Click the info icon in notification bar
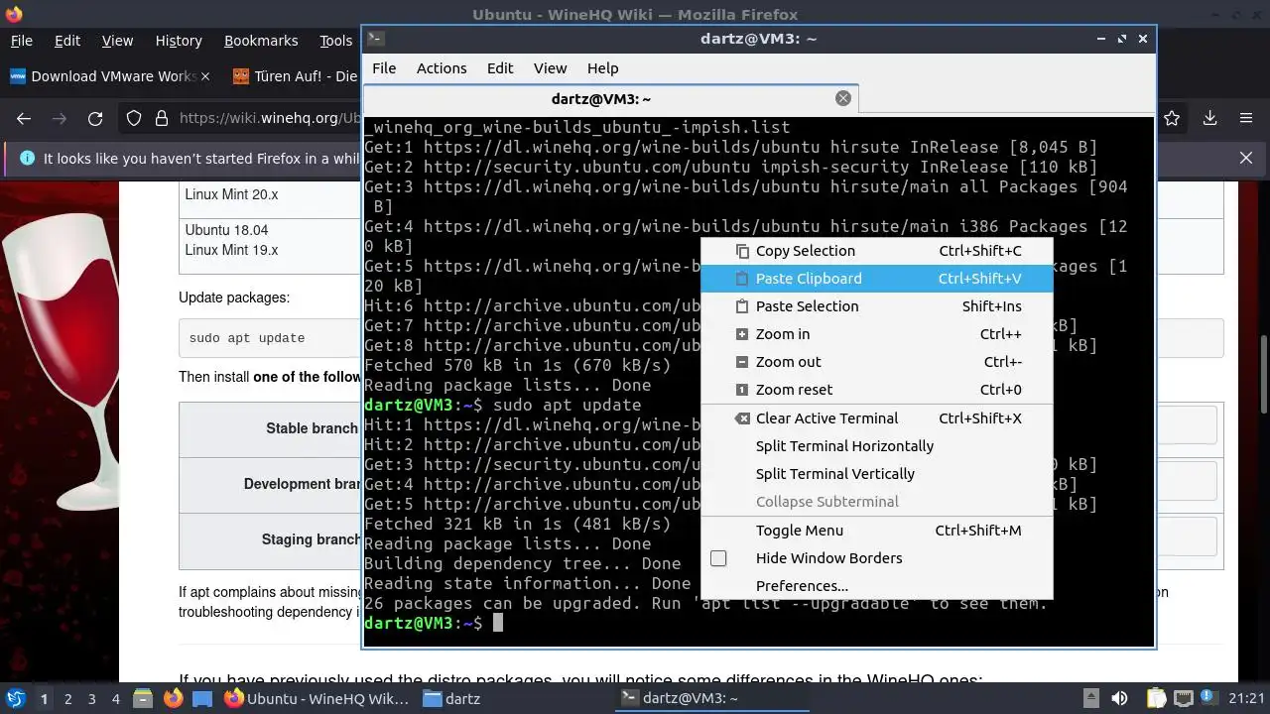The height and width of the screenshot is (714, 1270). [x=27, y=158]
